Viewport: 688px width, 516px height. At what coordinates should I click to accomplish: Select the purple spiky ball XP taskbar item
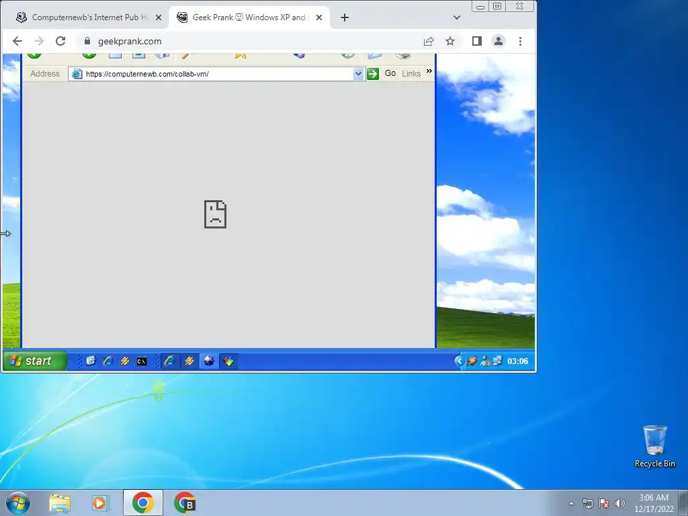click(x=209, y=361)
